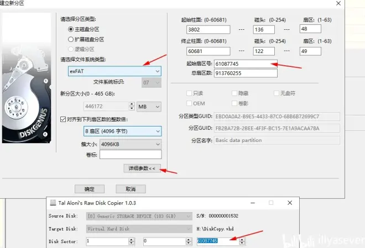365x248 pixels.
Task: Toggle the 对齐到下列扇区数的整数倍 checkbox
Action: click(x=63, y=119)
